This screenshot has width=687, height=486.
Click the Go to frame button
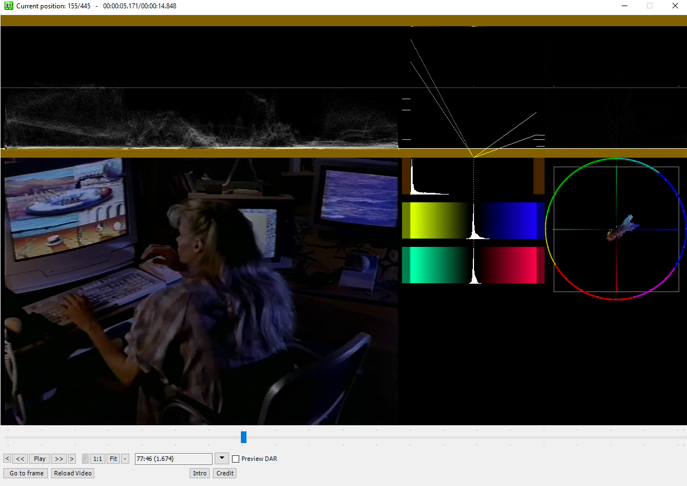26,473
